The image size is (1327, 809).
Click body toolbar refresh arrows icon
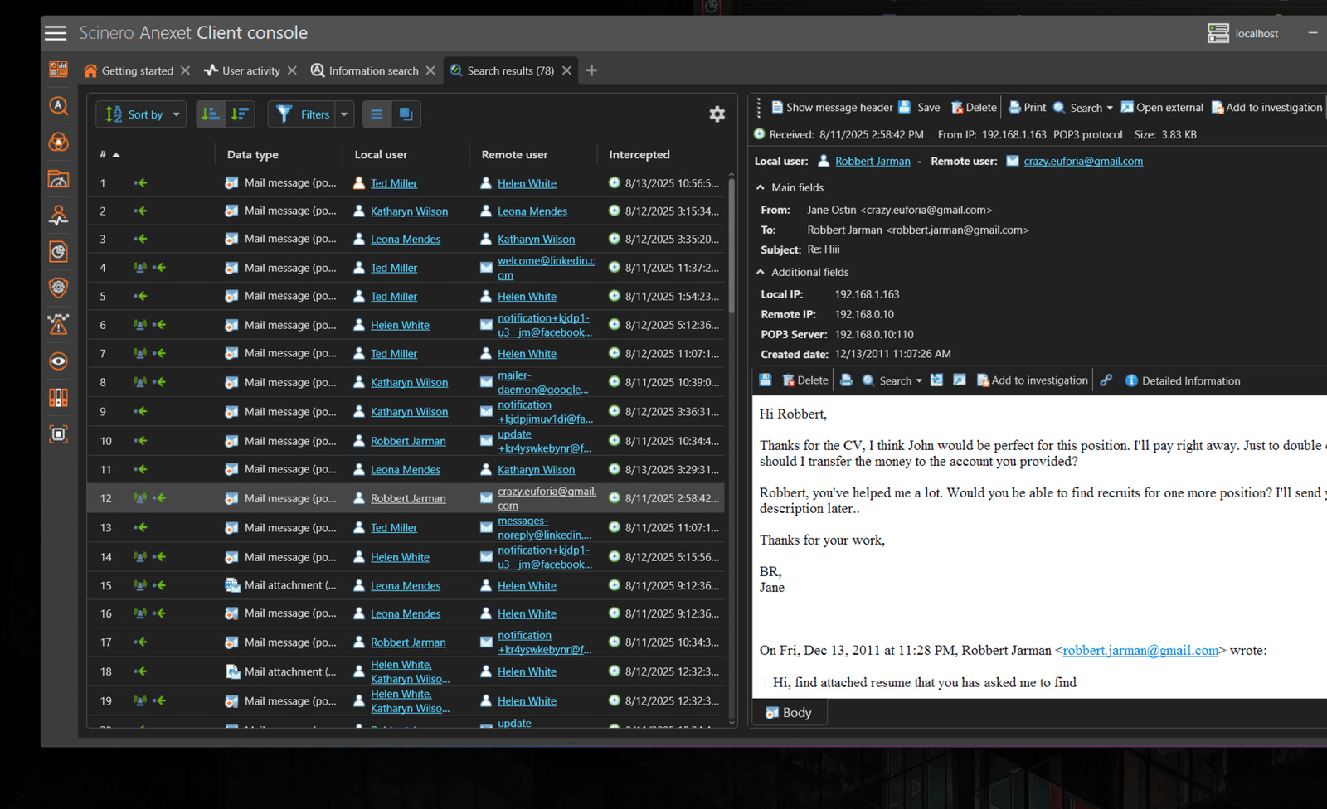(x=936, y=380)
